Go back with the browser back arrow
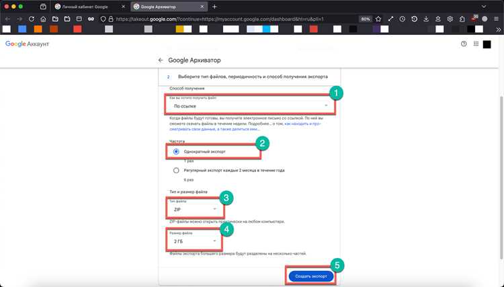 click(7, 19)
